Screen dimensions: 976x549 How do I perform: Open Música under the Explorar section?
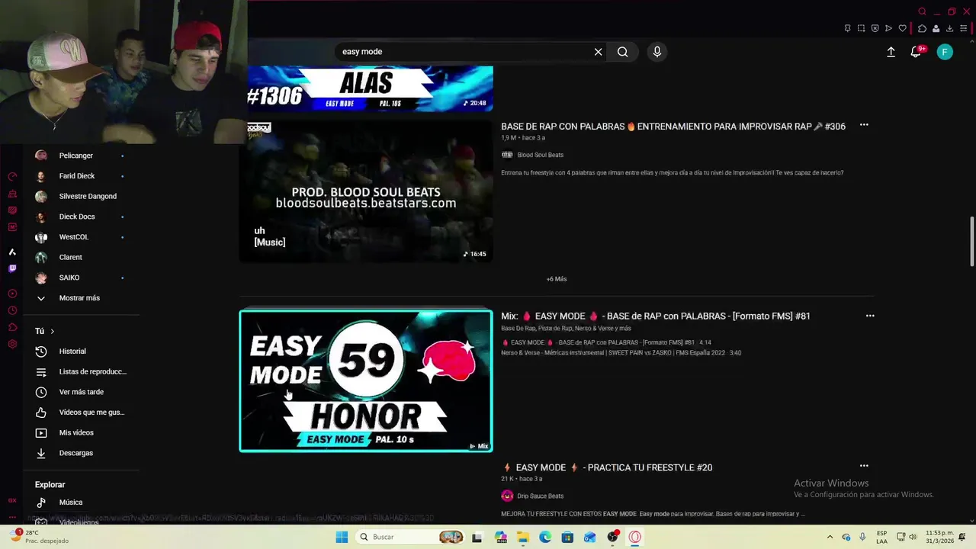tap(80, 502)
